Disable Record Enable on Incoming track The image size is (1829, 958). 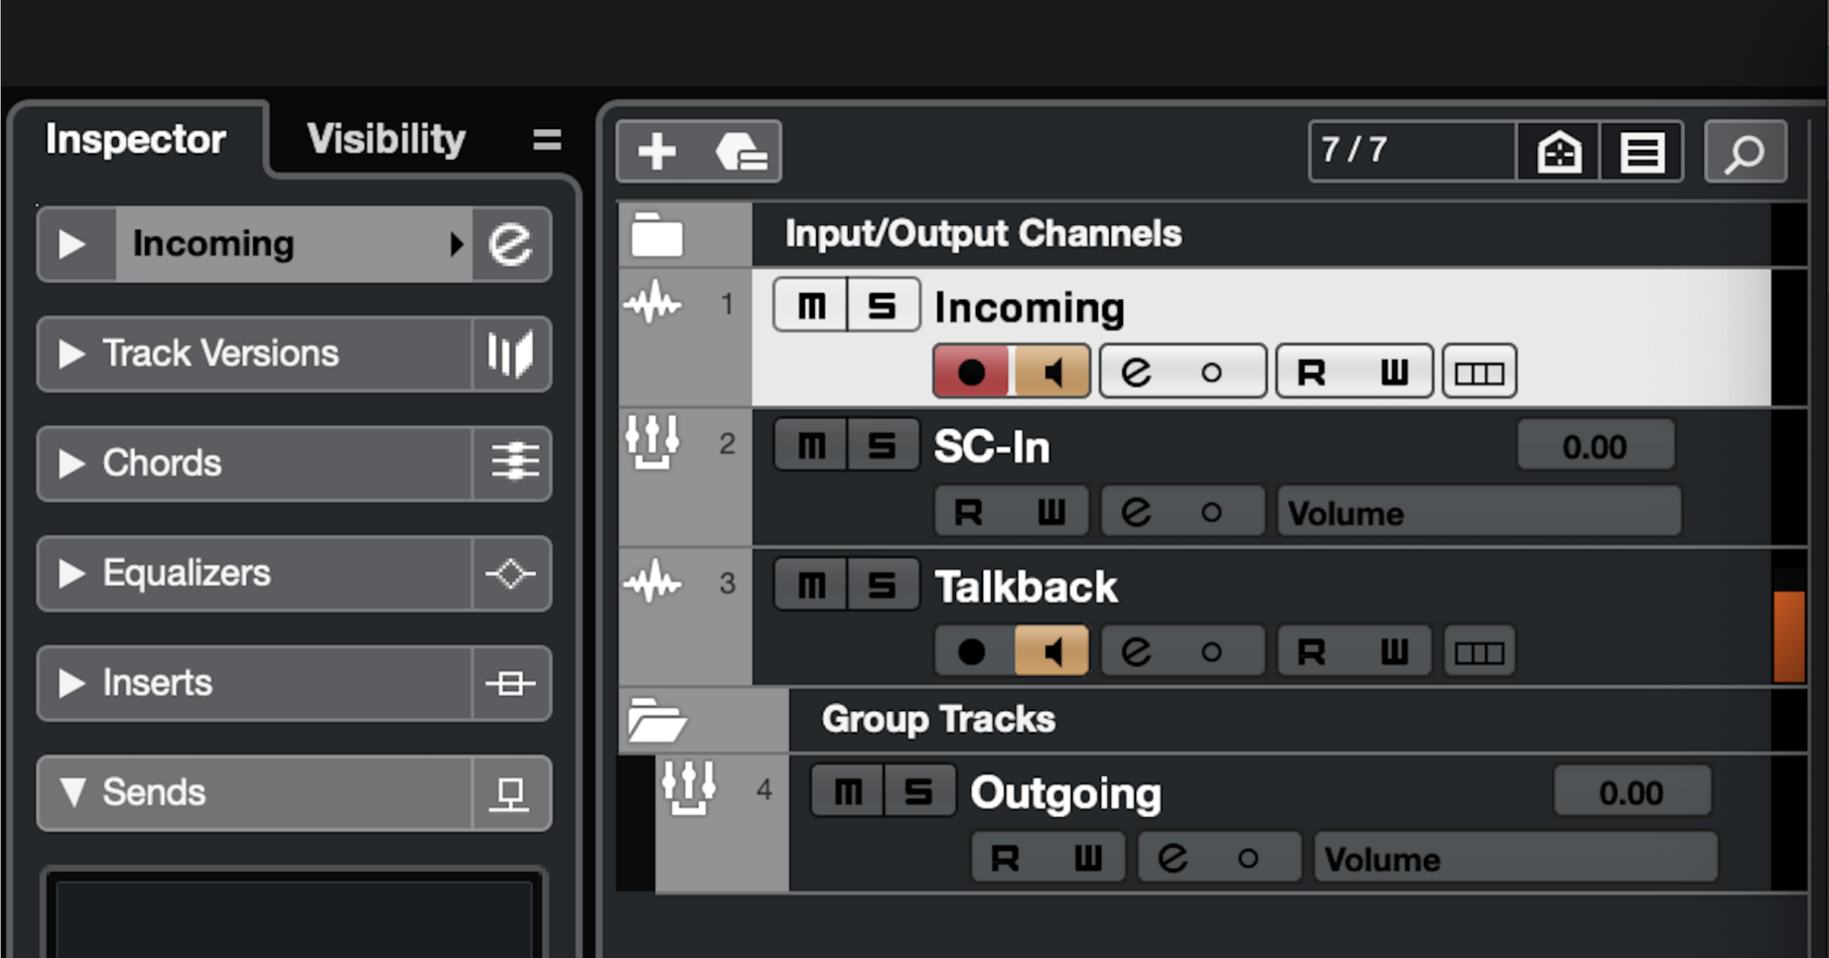point(971,372)
